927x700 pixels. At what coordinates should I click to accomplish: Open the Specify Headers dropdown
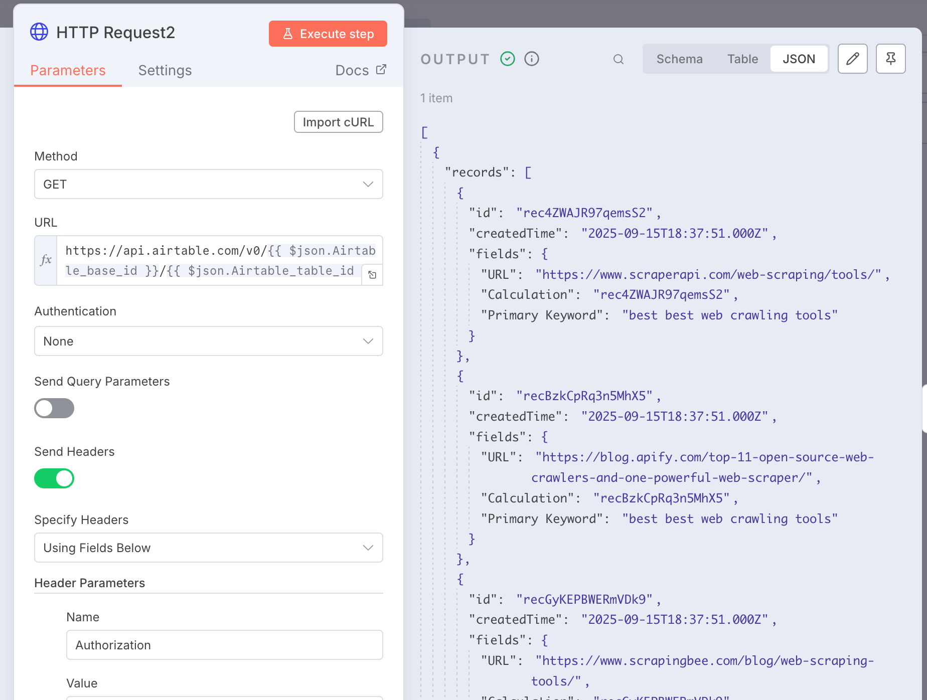pos(208,548)
